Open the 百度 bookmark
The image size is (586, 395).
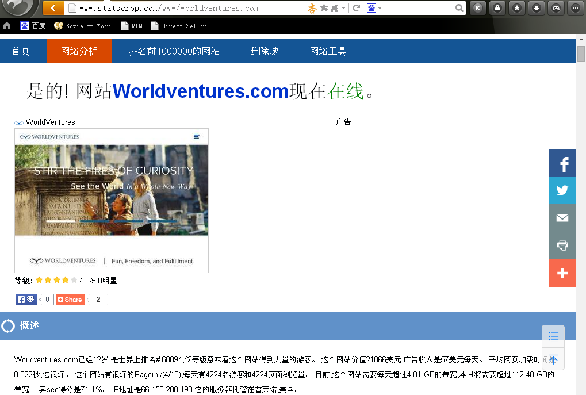click(33, 26)
